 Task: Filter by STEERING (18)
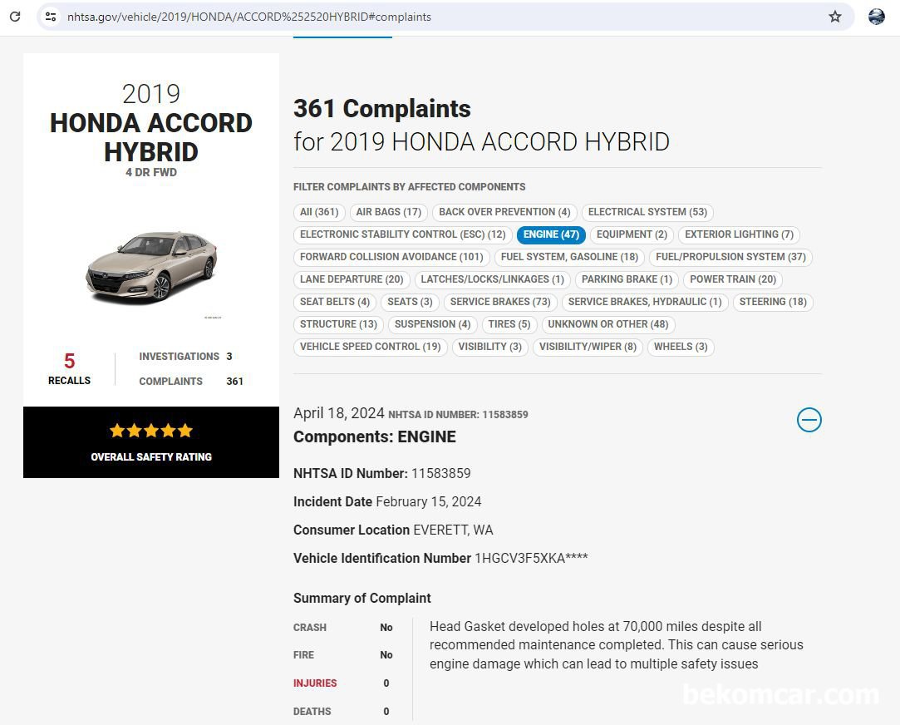coord(773,302)
